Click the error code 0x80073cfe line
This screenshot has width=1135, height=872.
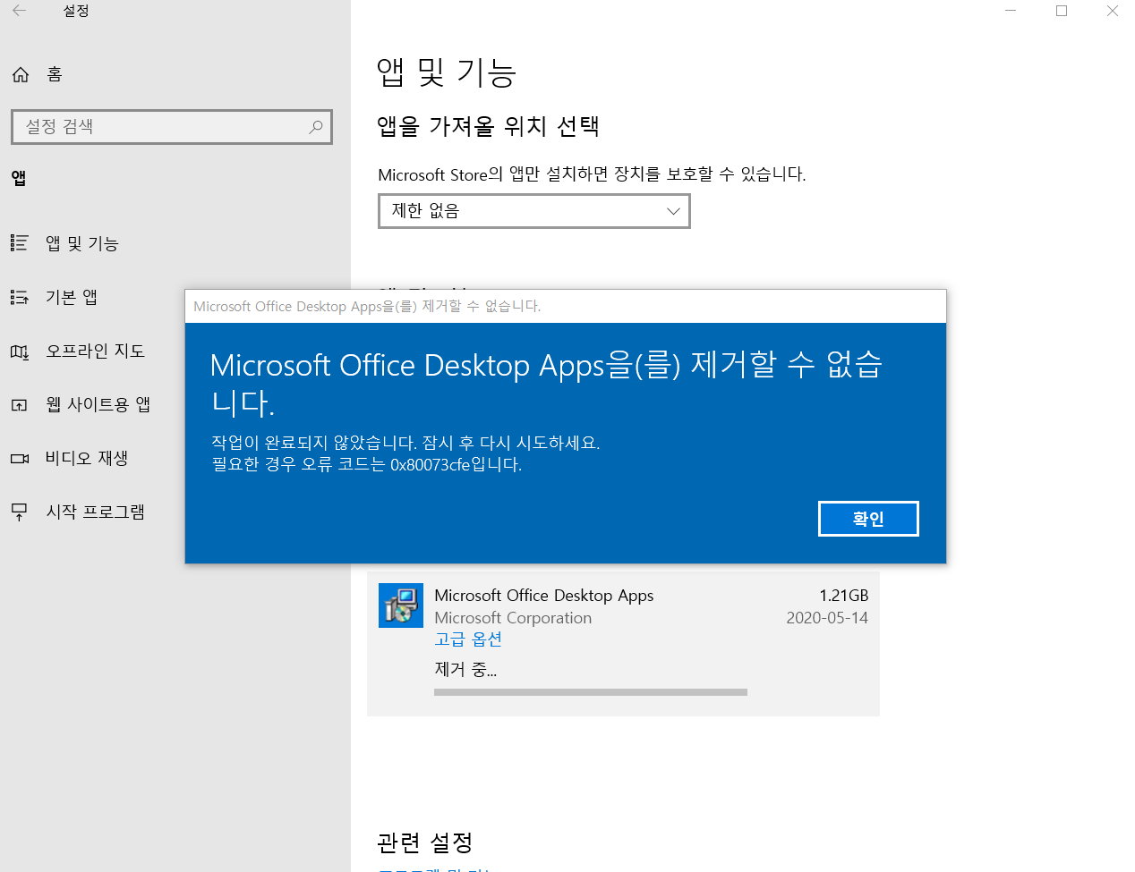pyautogui.click(x=367, y=465)
